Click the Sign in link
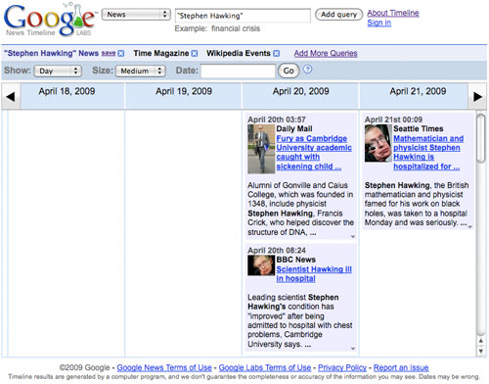The width and height of the screenshot is (489, 384). pyautogui.click(x=378, y=23)
